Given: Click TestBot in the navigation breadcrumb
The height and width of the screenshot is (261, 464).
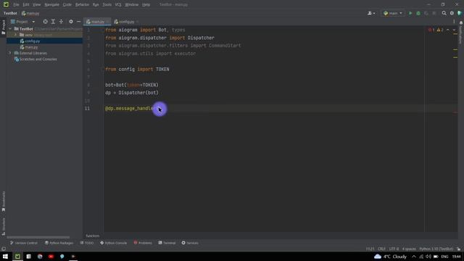Looking at the screenshot, I should tap(10, 13).
